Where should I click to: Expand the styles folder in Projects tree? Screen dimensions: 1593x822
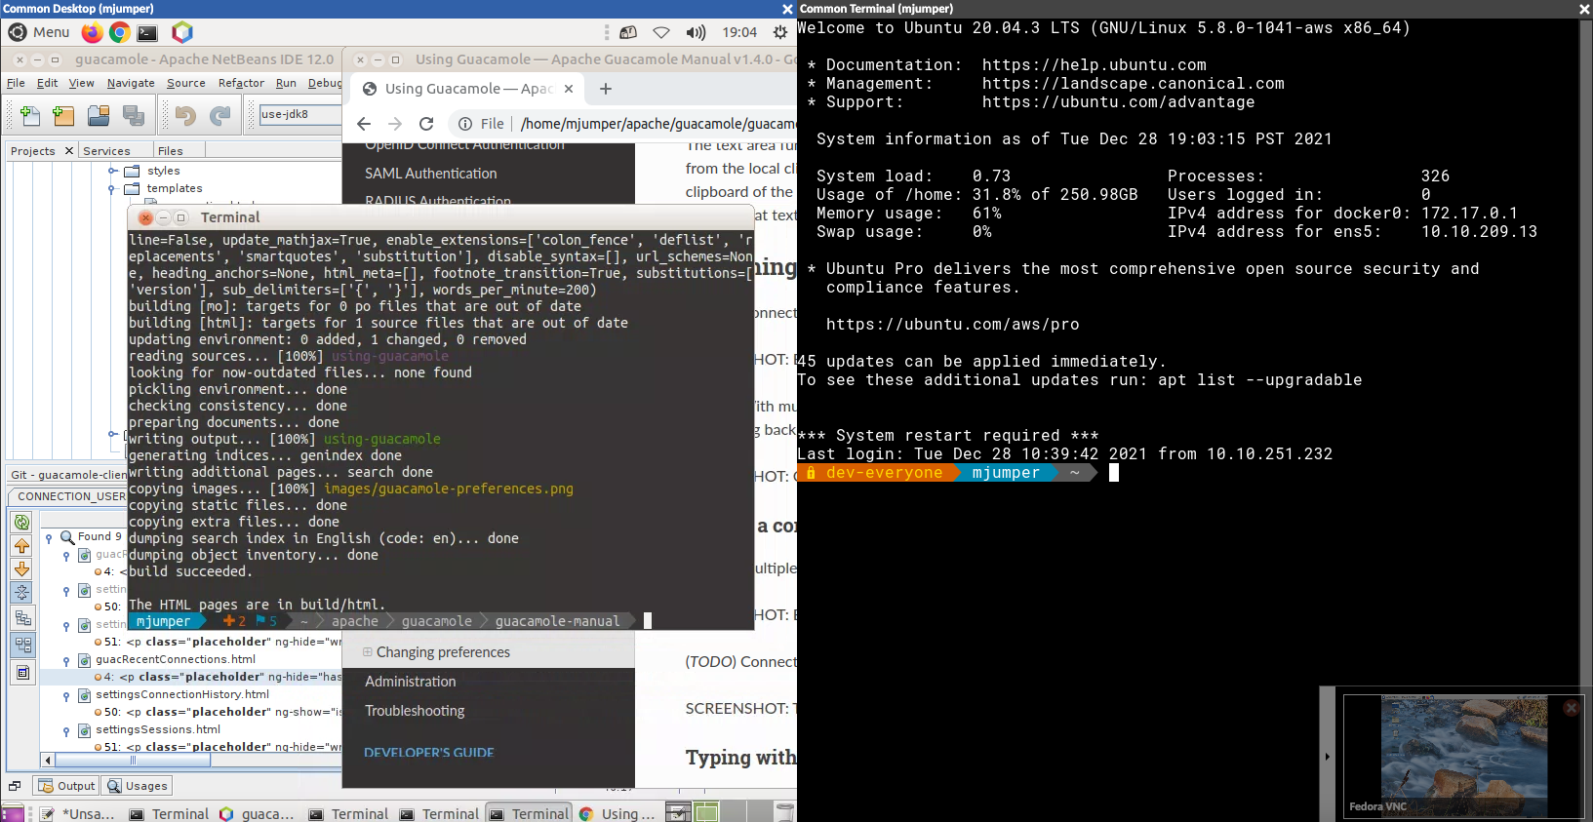113,171
